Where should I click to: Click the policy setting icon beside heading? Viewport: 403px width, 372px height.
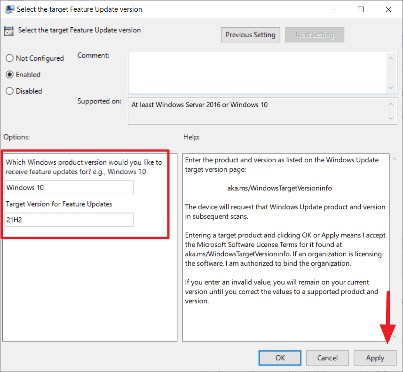pos(9,31)
